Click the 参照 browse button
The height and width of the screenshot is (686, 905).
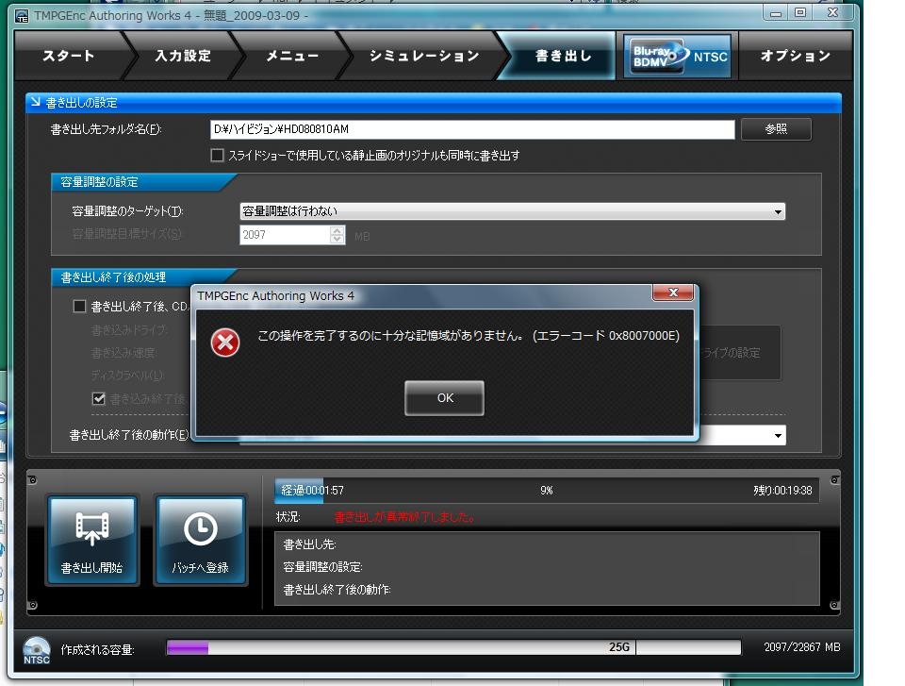pyautogui.click(x=776, y=129)
